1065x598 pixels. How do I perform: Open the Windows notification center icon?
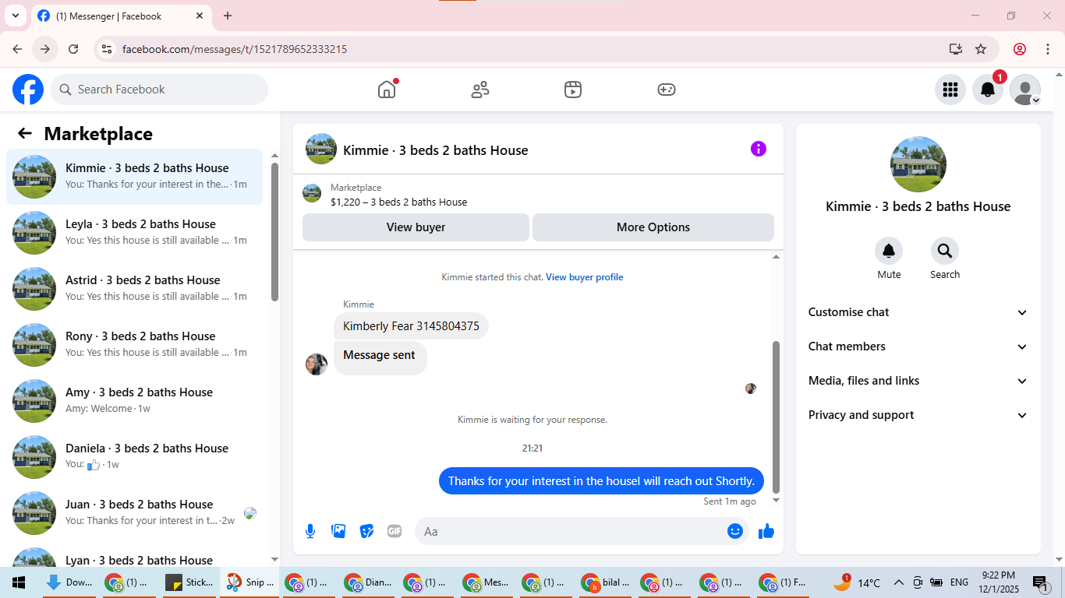pos(1040,582)
